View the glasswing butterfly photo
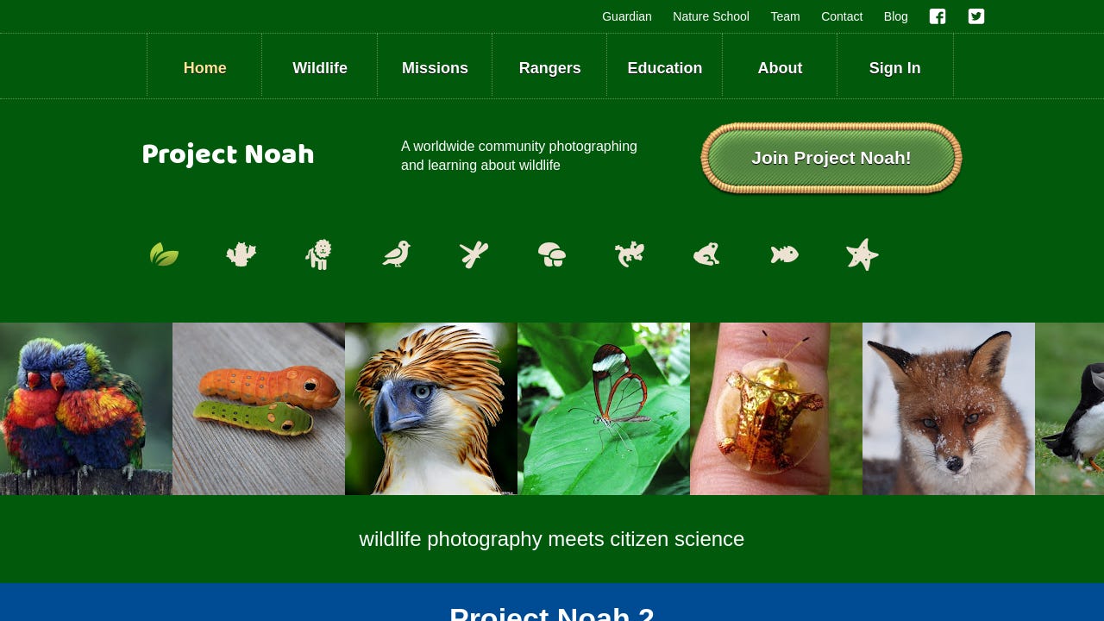 coord(604,409)
